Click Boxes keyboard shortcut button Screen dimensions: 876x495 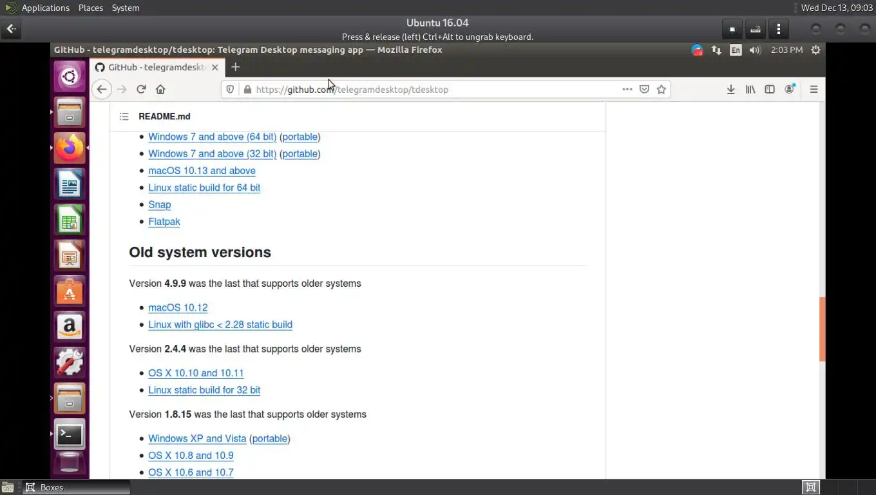(756, 29)
